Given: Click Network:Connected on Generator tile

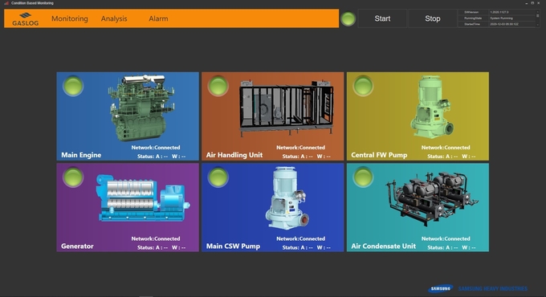Looking at the screenshot, I should 156,238.
